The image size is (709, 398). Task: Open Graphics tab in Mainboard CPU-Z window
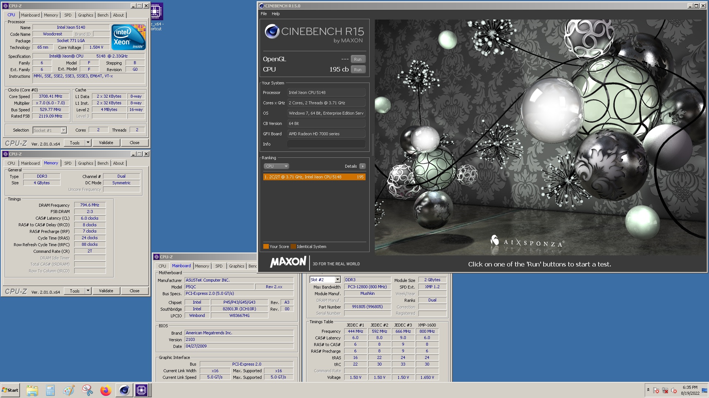237,266
